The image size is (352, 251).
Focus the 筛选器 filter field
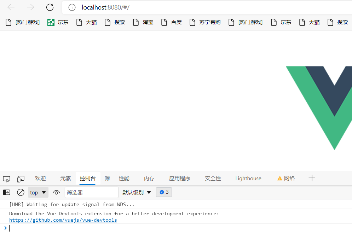[x=92, y=192]
